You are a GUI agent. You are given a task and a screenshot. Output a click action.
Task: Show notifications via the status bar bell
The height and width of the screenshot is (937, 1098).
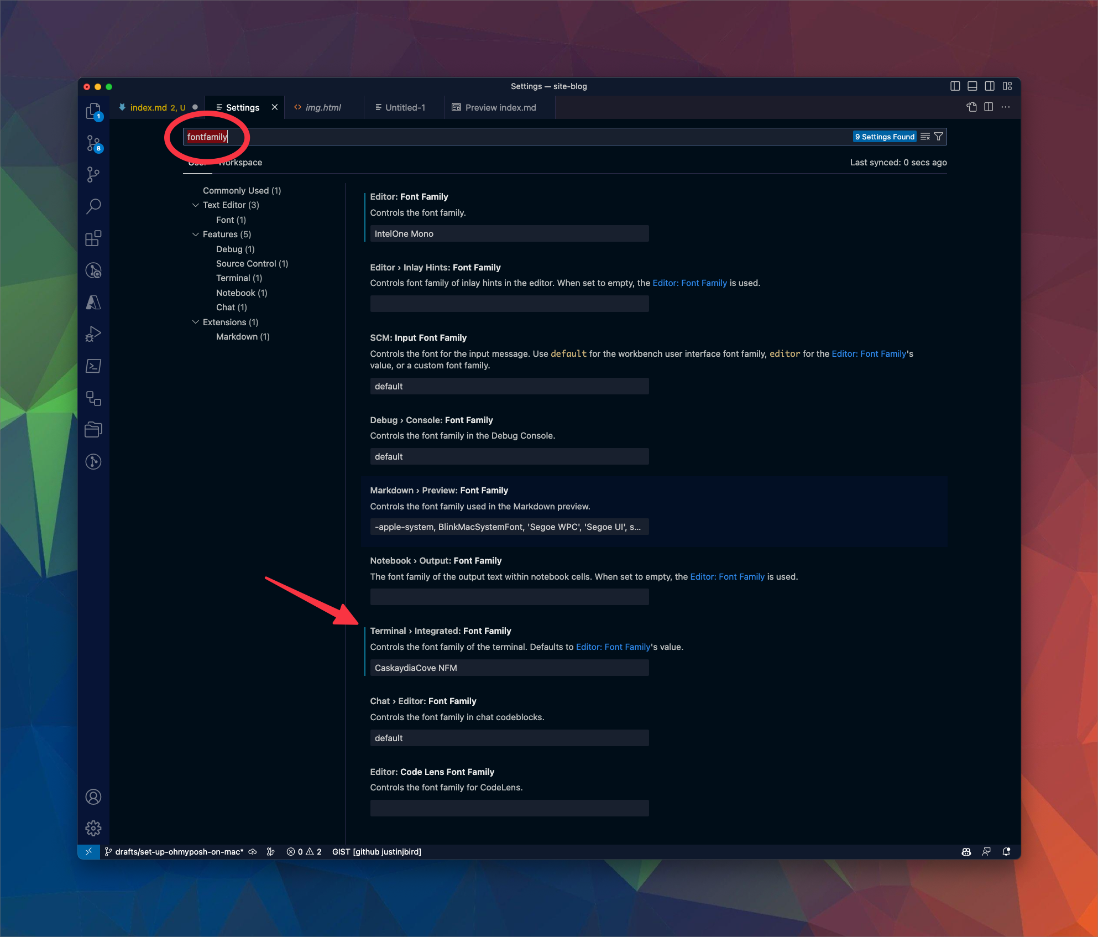point(1007,852)
